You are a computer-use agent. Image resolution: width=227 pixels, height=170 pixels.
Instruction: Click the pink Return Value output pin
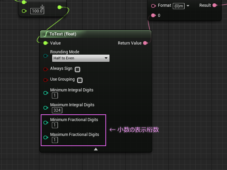145,43
